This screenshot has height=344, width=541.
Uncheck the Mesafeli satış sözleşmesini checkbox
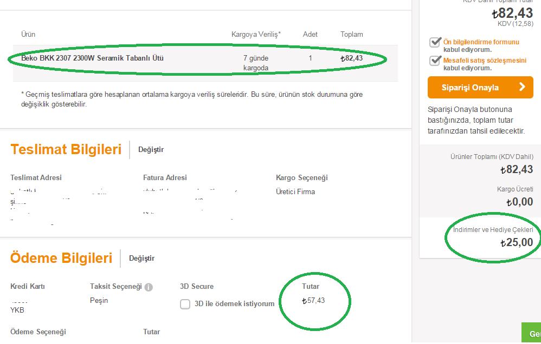(435, 61)
